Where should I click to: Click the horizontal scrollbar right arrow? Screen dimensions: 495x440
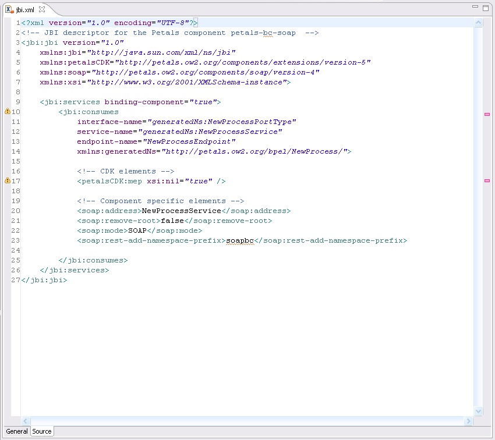coord(469,421)
